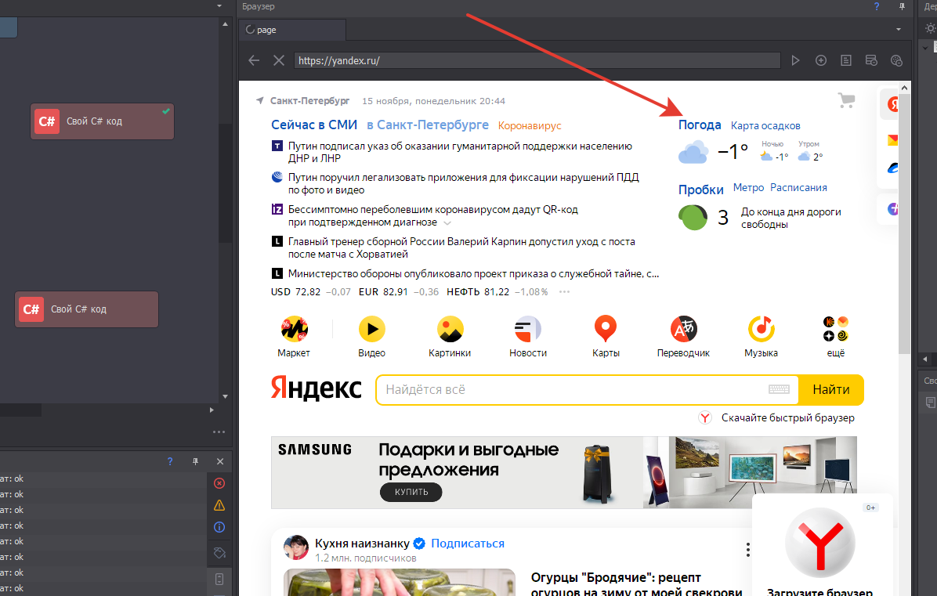The image size is (937, 596).
Task: Open the Погода weather link
Action: click(x=700, y=125)
